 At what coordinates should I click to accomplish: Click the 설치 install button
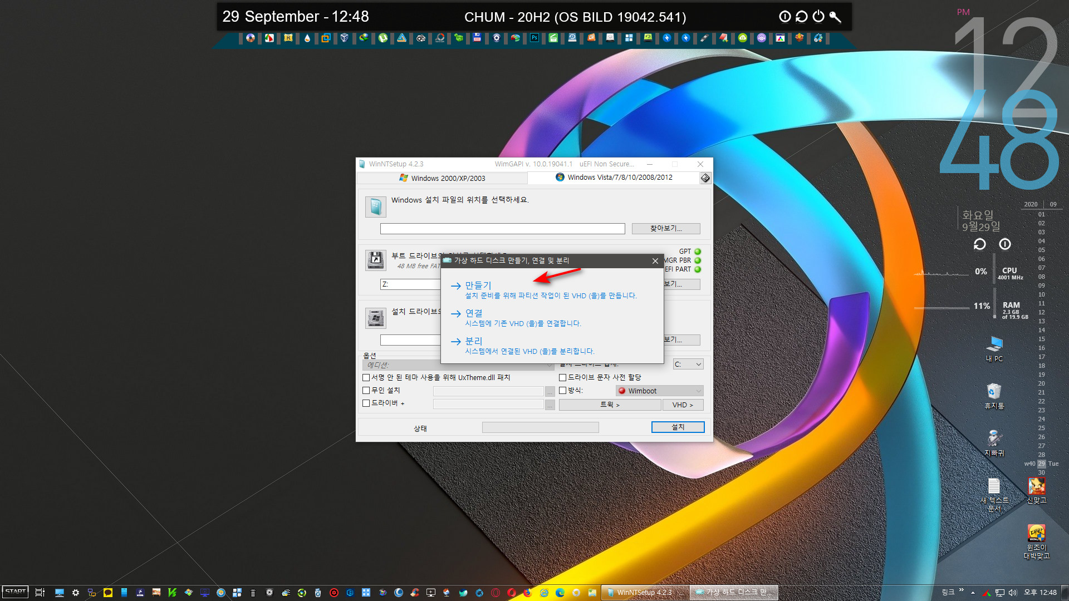point(678,427)
